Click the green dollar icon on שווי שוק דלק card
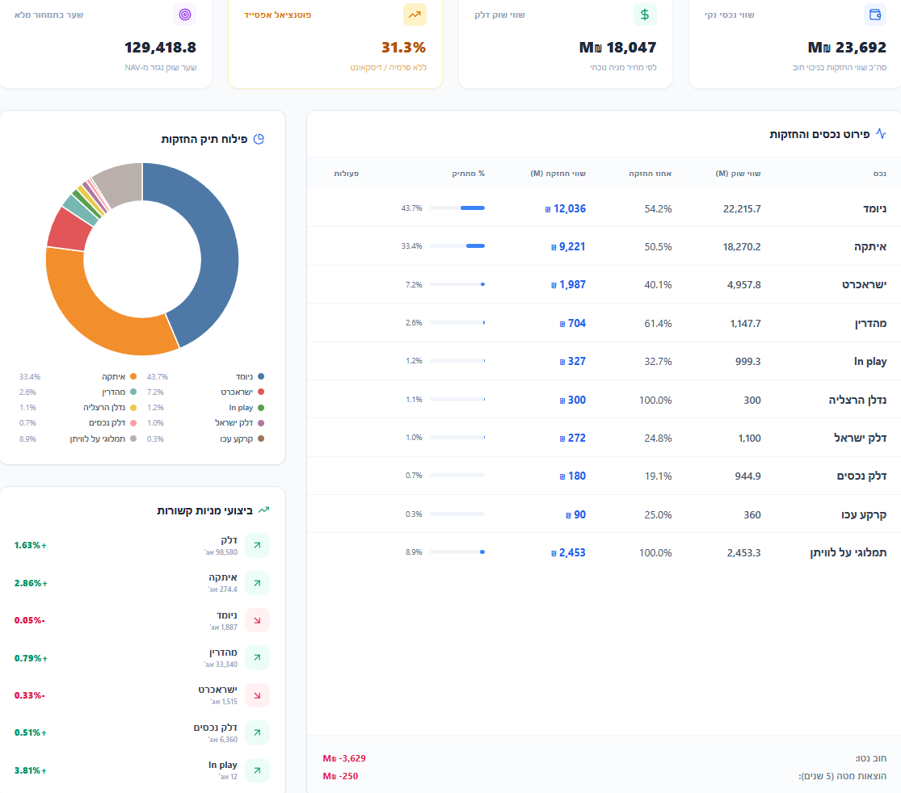Image resolution: width=901 pixels, height=793 pixels. (x=645, y=15)
